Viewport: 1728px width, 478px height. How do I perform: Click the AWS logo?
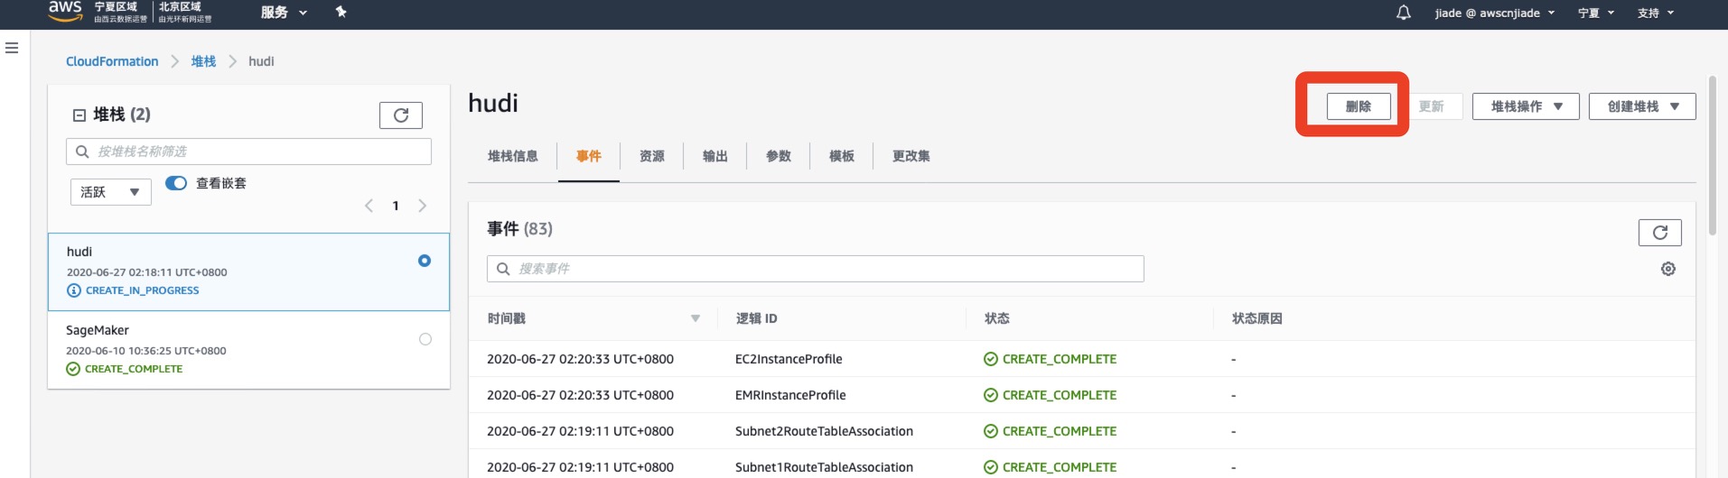(x=65, y=11)
